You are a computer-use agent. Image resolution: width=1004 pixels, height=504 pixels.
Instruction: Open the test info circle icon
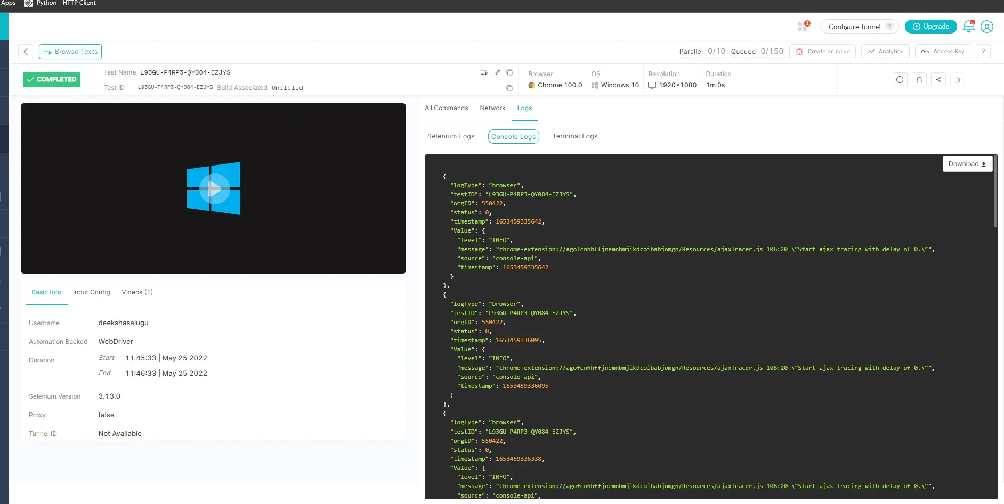click(900, 80)
